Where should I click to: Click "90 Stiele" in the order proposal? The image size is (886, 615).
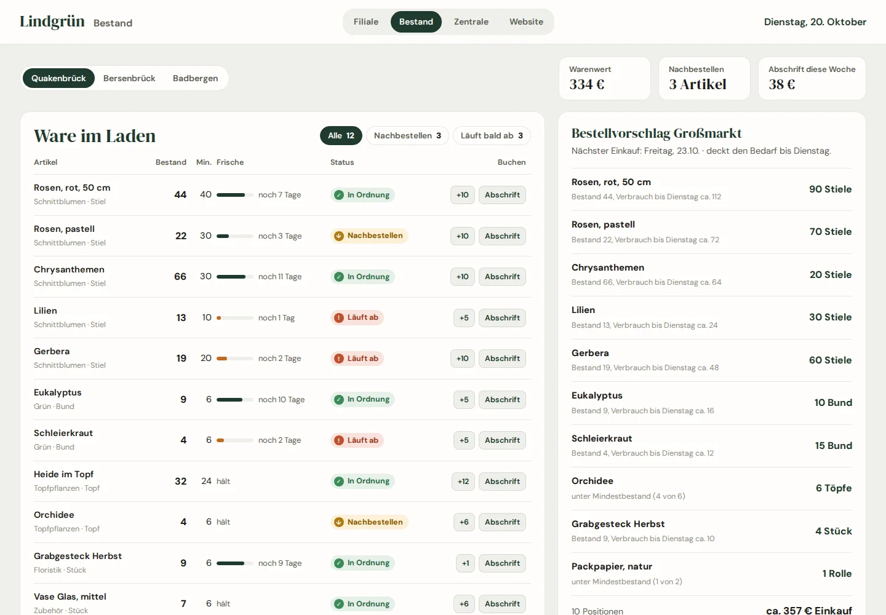831,189
